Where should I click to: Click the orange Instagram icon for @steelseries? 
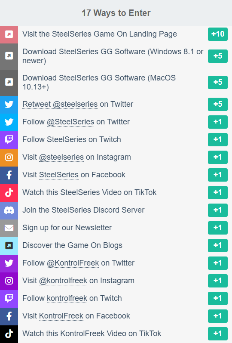[x=9, y=157]
